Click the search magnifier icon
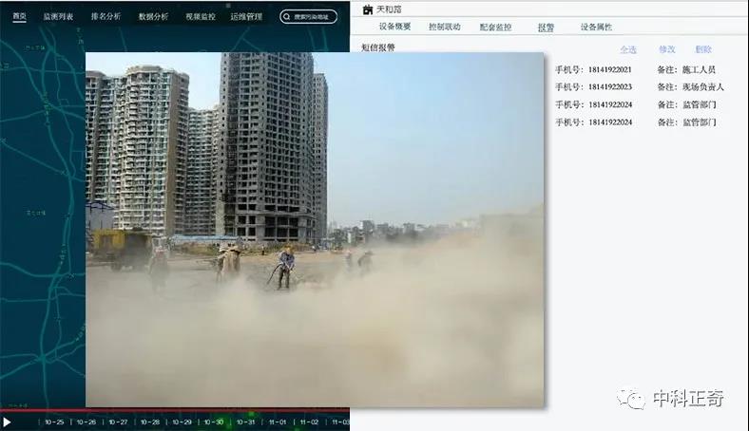The image size is (749, 431). [x=289, y=17]
